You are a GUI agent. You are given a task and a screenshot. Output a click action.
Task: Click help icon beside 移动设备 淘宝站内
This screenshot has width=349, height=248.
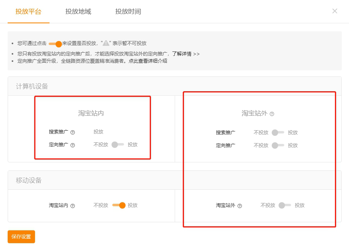pos(73,206)
